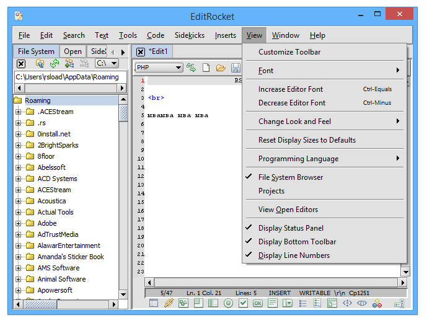
Task: Click the layered squares icon in bottom toolbar
Action: click(x=198, y=303)
